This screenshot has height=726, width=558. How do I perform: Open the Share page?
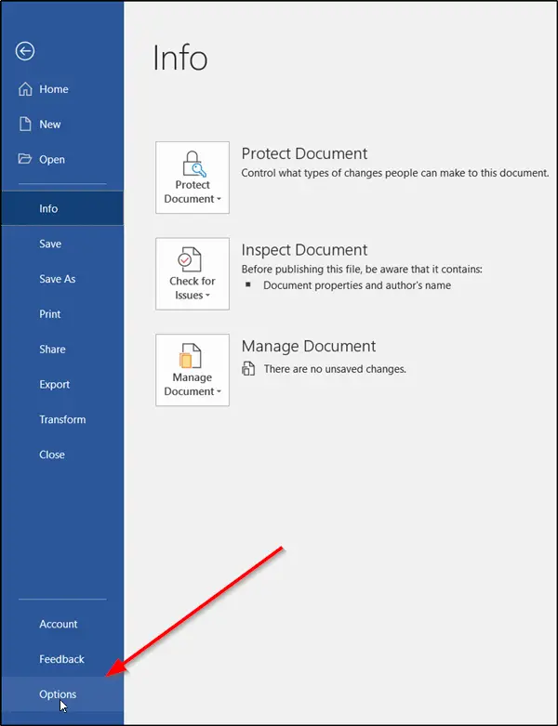(62, 350)
